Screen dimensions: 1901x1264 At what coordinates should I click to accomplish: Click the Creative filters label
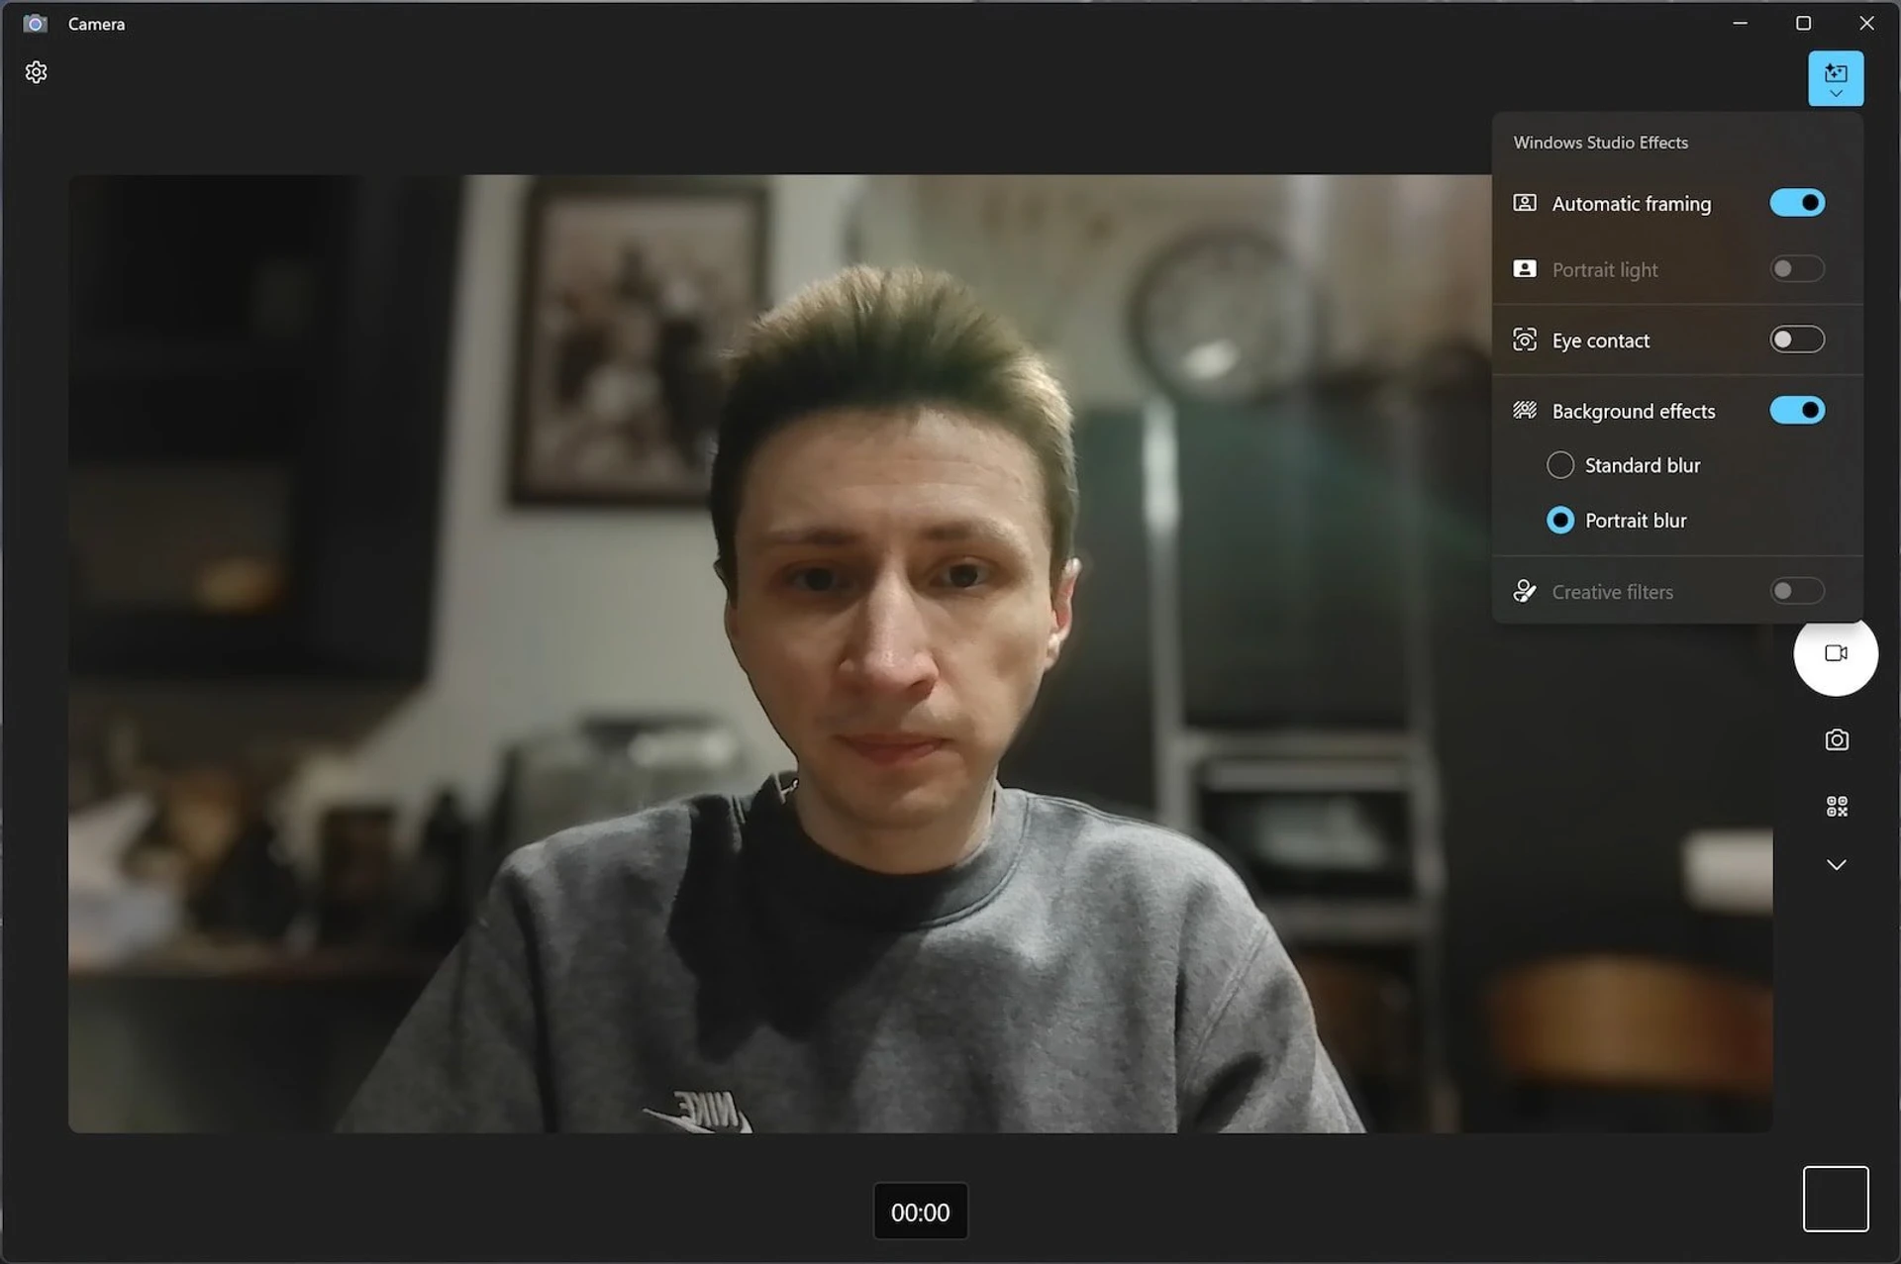pos(1612,592)
